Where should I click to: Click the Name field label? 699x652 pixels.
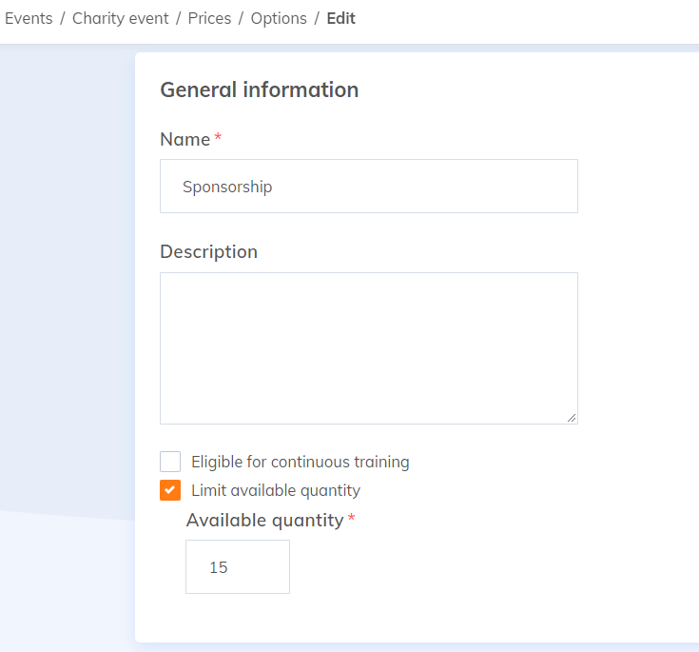tap(184, 139)
